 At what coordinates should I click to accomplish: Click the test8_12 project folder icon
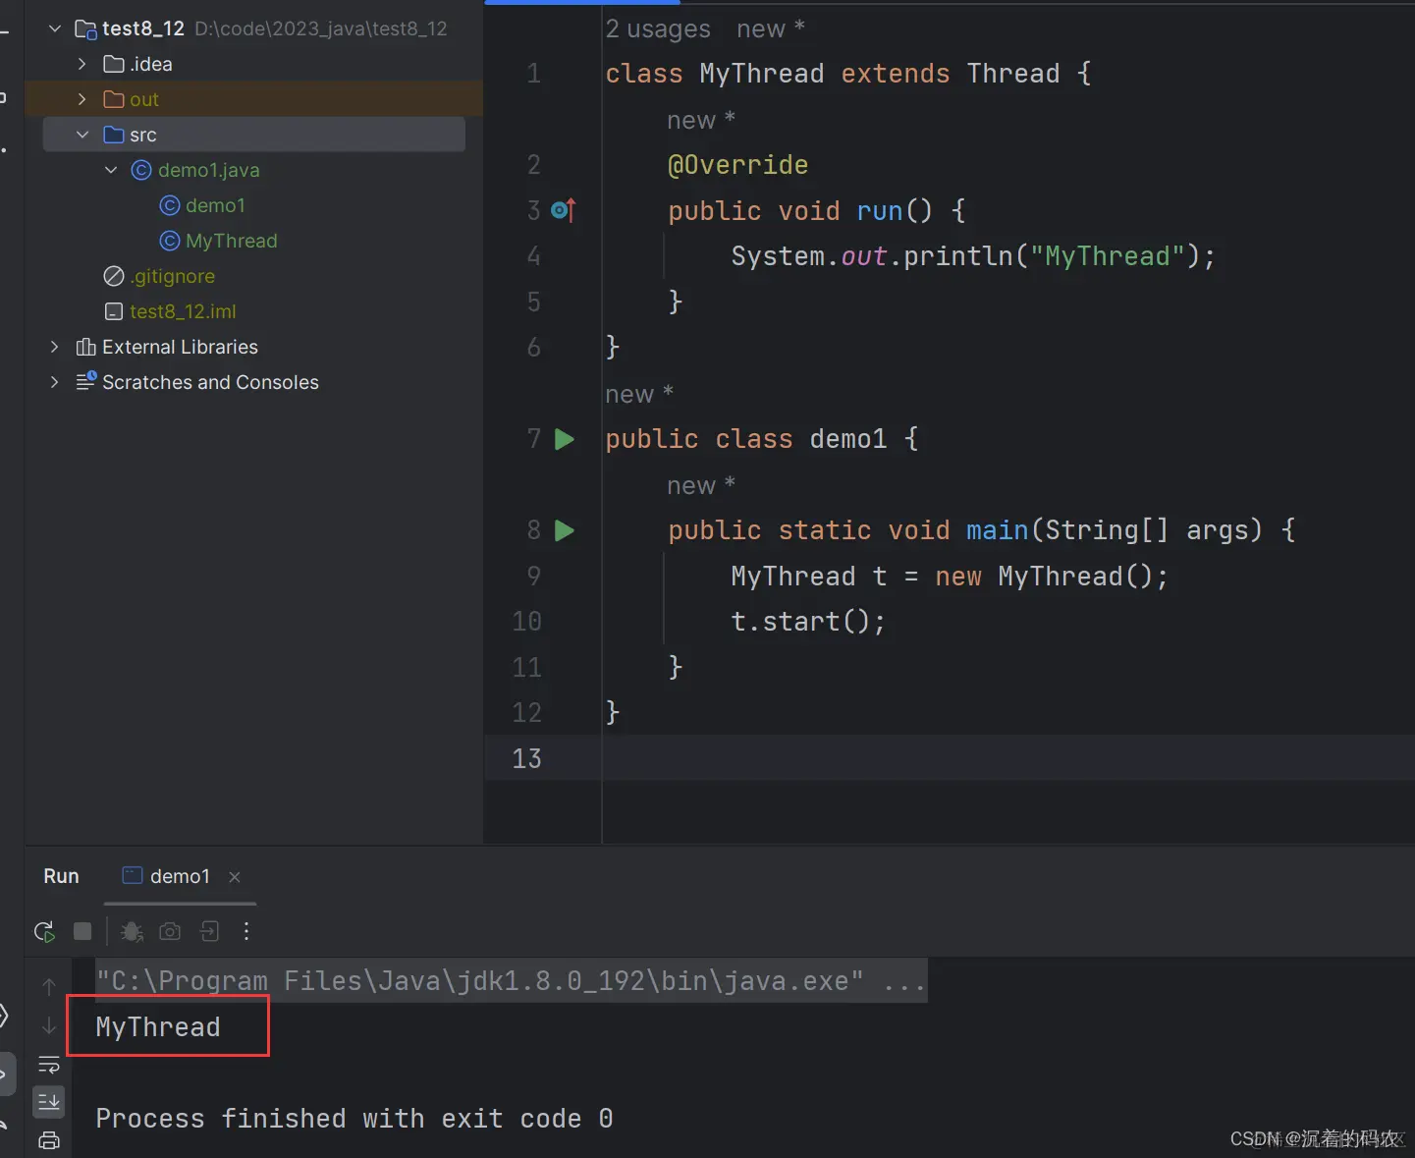[x=85, y=28]
